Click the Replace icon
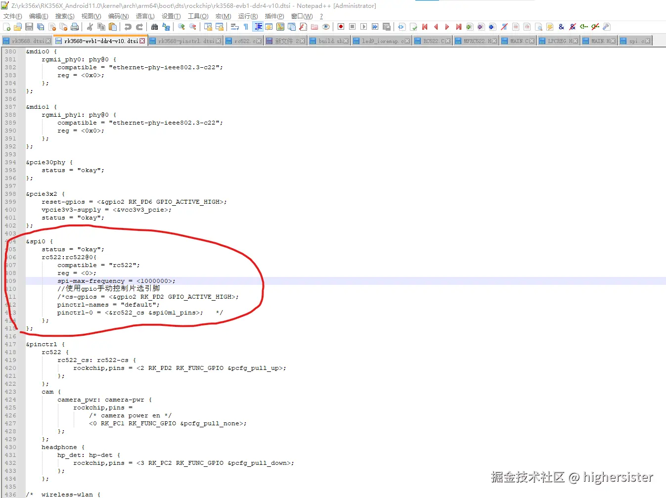The image size is (666, 498). pos(166,27)
